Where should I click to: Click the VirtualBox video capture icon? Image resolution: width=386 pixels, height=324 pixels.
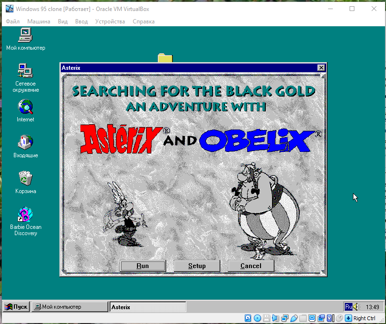point(321,318)
